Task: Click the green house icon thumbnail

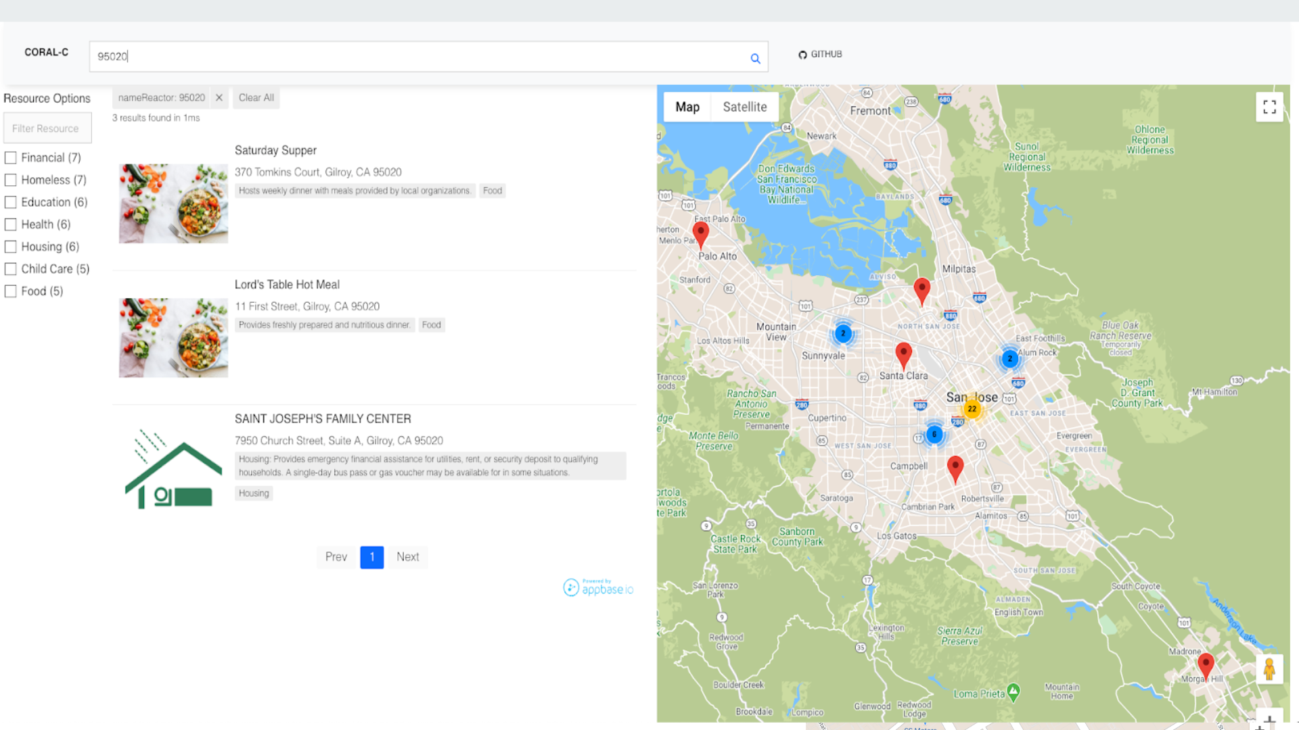Action: tap(173, 468)
